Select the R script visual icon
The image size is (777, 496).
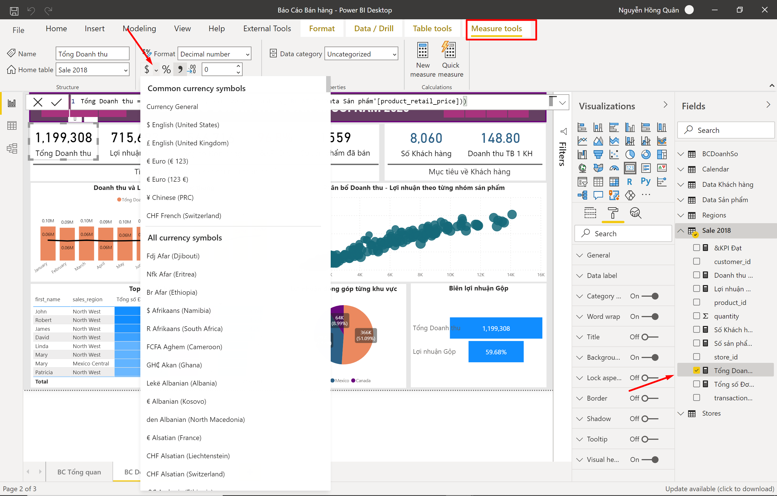point(629,182)
